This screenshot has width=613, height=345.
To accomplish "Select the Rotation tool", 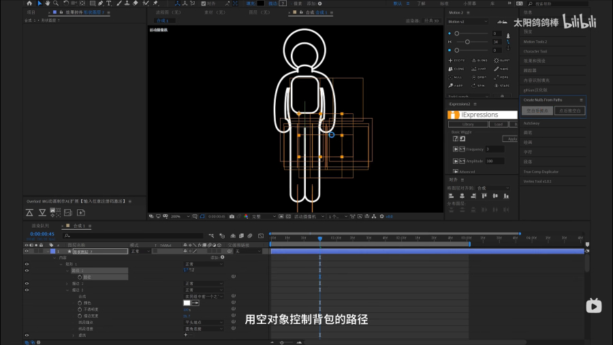I will [66, 3].
